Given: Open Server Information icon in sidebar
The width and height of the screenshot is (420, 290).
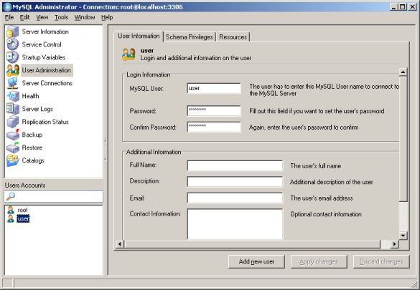Looking at the screenshot, I should (13, 32).
